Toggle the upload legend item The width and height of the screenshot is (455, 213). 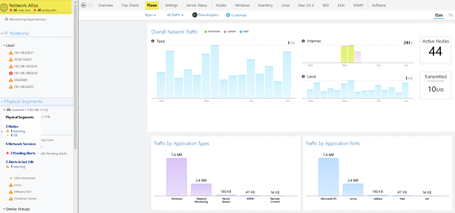230,31
